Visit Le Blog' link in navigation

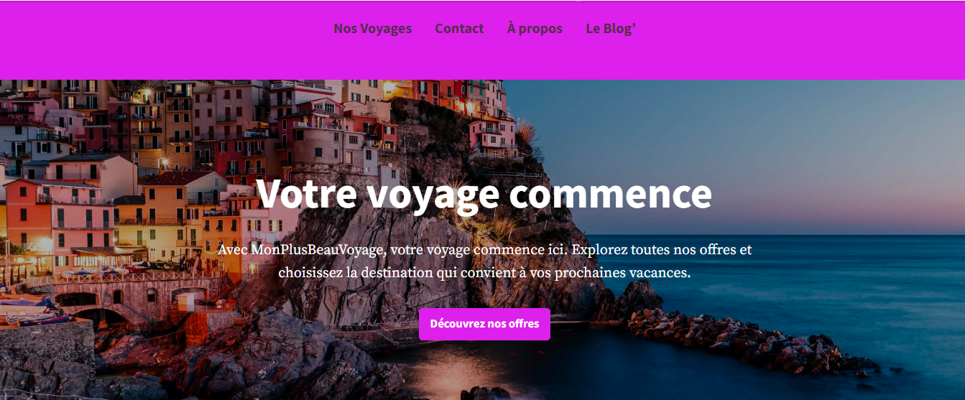pos(611,29)
